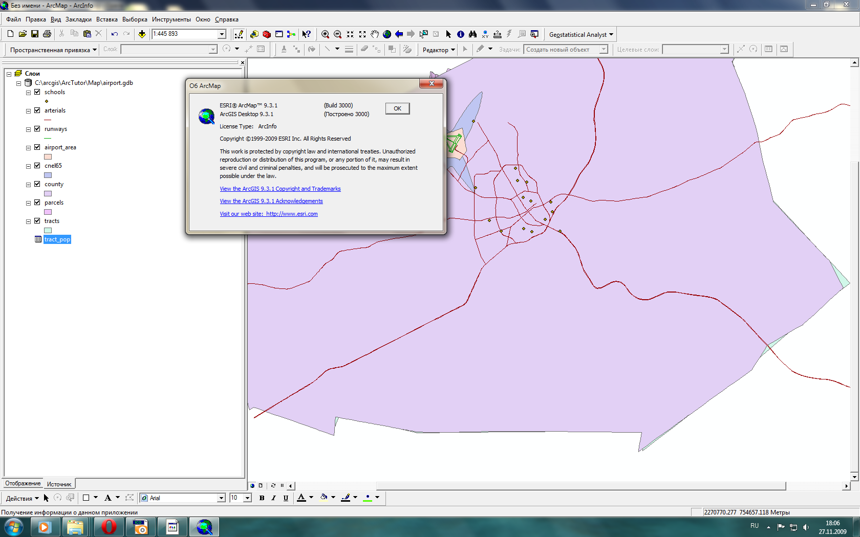The height and width of the screenshot is (537, 860).
Task: Open a map document with folder icon
Action: pyautogui.click(x=23, y=34)
